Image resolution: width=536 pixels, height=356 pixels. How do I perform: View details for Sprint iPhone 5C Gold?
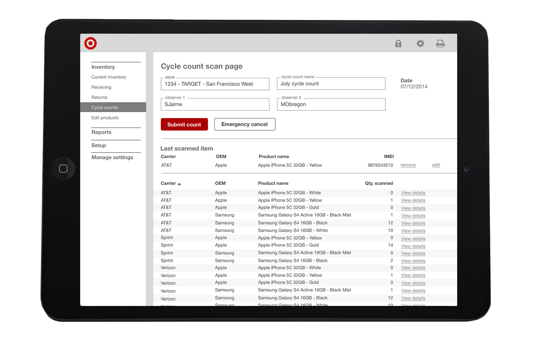coord(413,247)
